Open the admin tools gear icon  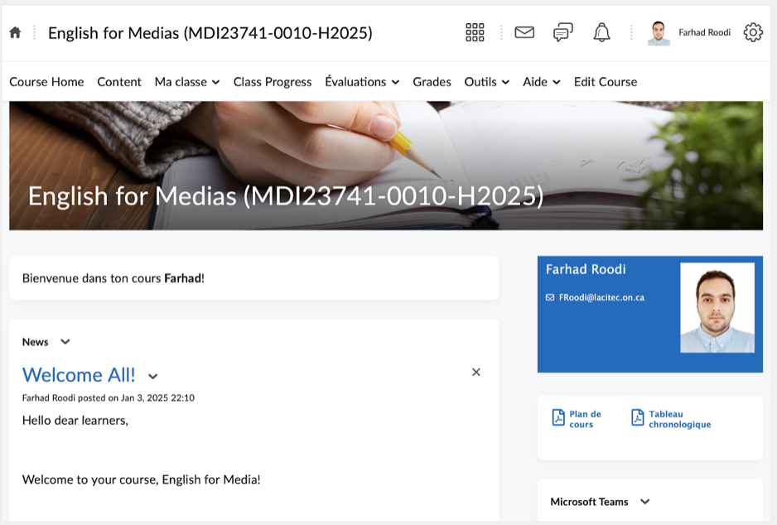752,33
